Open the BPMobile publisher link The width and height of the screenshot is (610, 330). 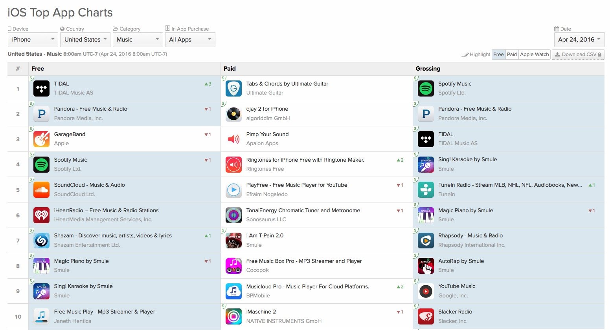[258, 295]
